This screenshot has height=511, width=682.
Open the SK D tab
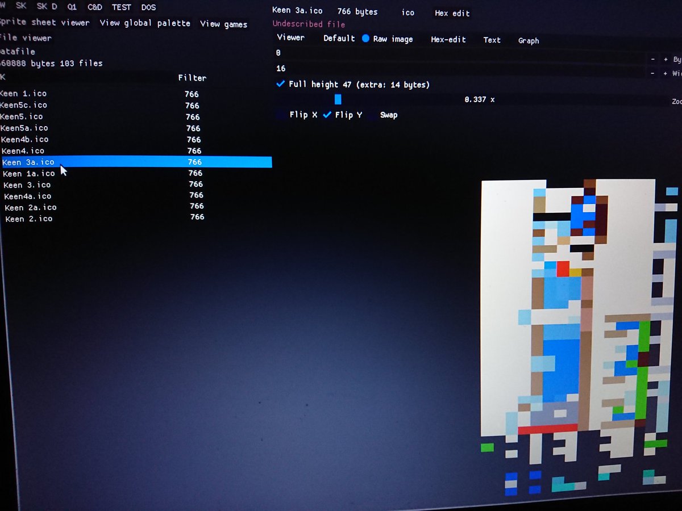coord(47,7)
